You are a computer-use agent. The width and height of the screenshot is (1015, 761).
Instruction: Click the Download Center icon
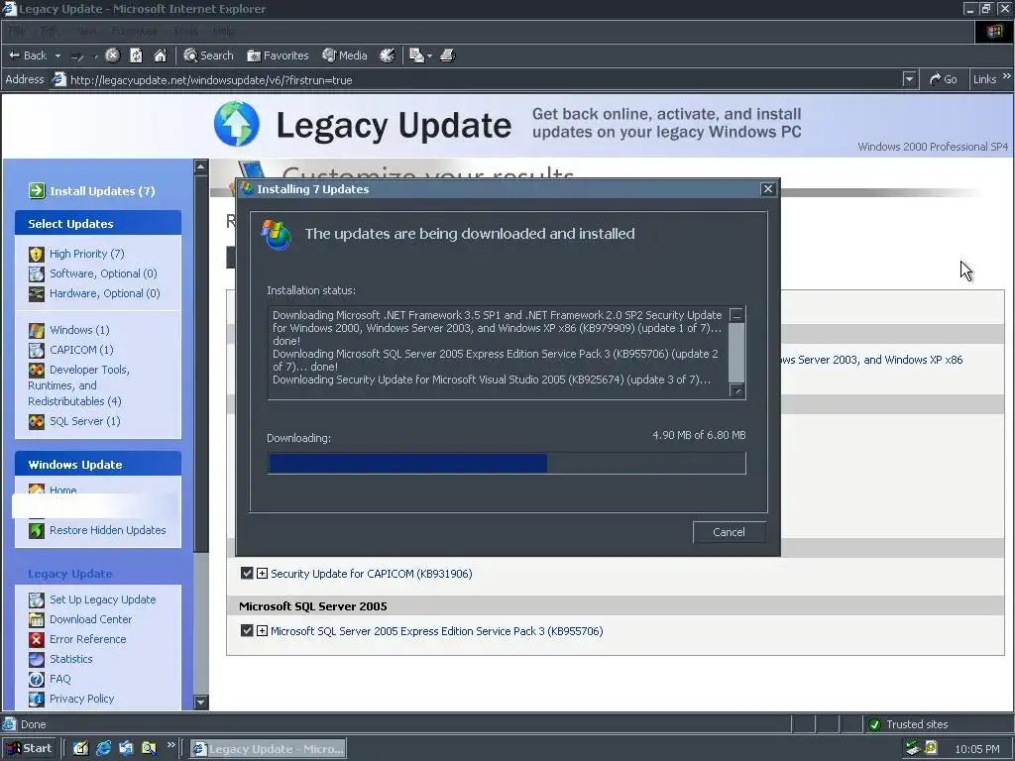pyautogui.click(x=37, y=620)
